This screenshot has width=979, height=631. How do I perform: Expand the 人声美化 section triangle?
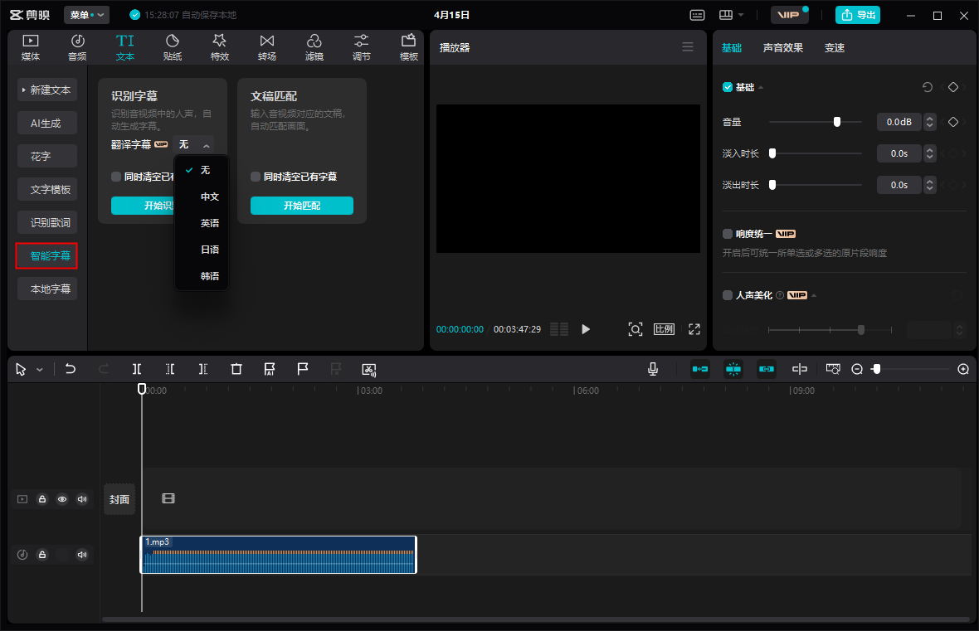(x=814, y=296)
